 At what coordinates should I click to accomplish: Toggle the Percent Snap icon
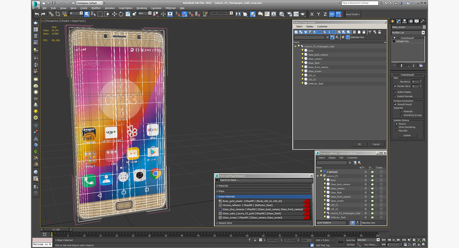(191, 14)
